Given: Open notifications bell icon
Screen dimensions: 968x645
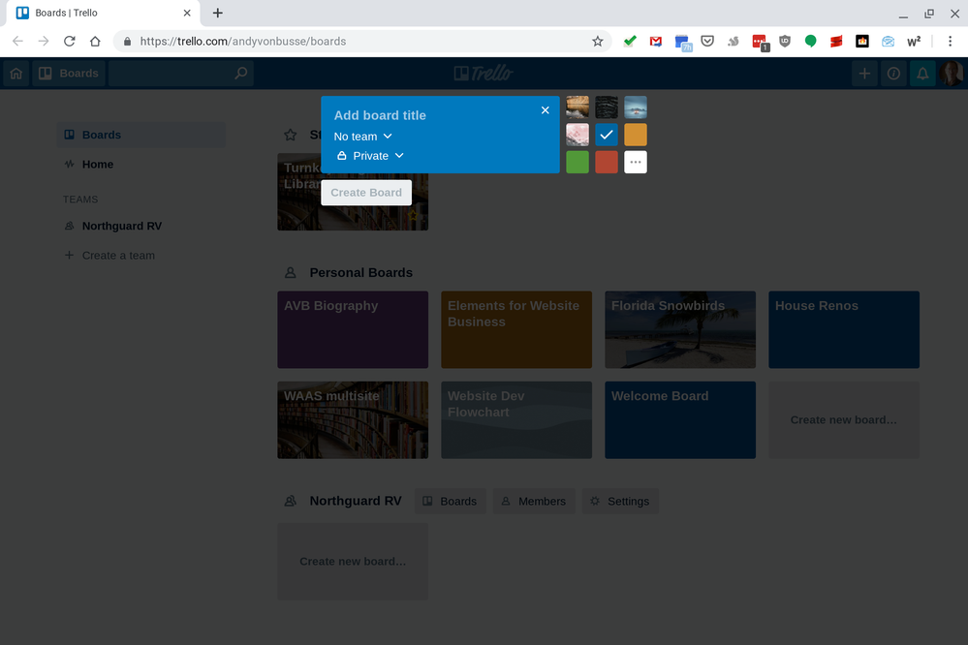Looking at the screenshot, I should click(922, 74).
